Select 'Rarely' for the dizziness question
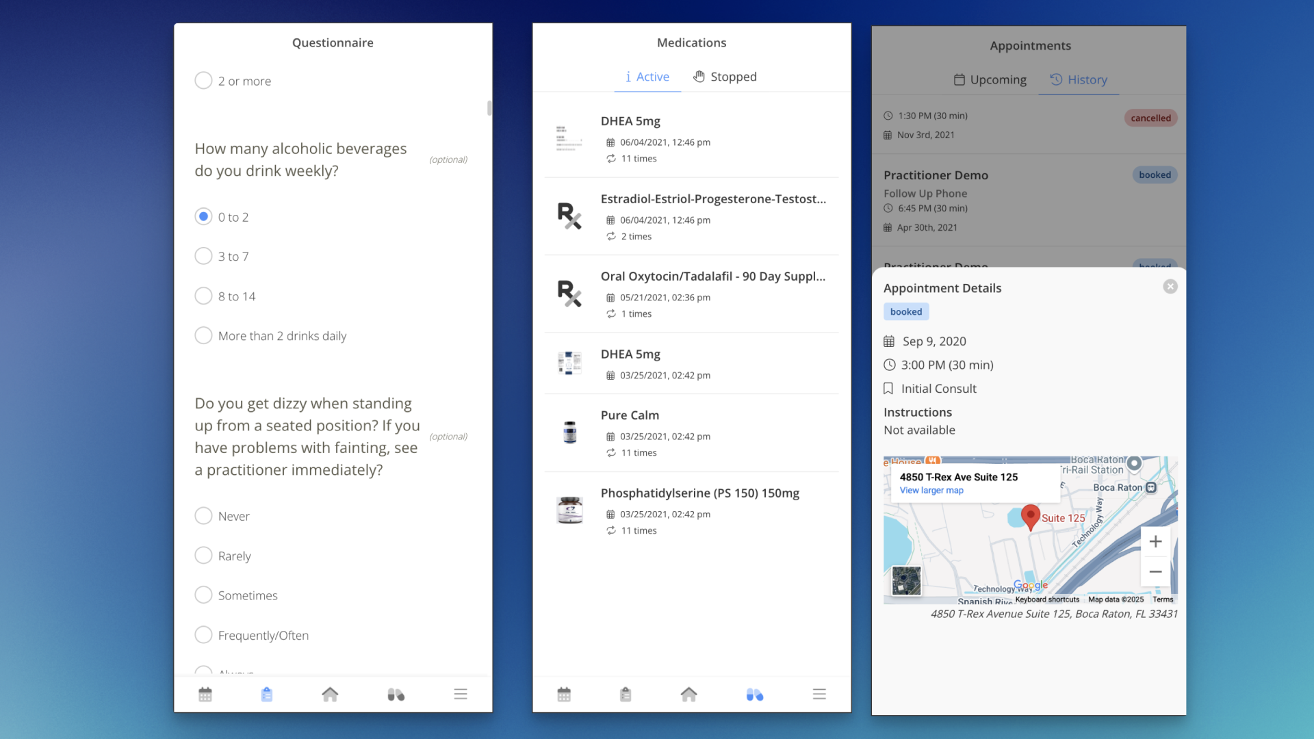Screen dimensions: 1314x739 pyautogui.click(x=203, y=555)
